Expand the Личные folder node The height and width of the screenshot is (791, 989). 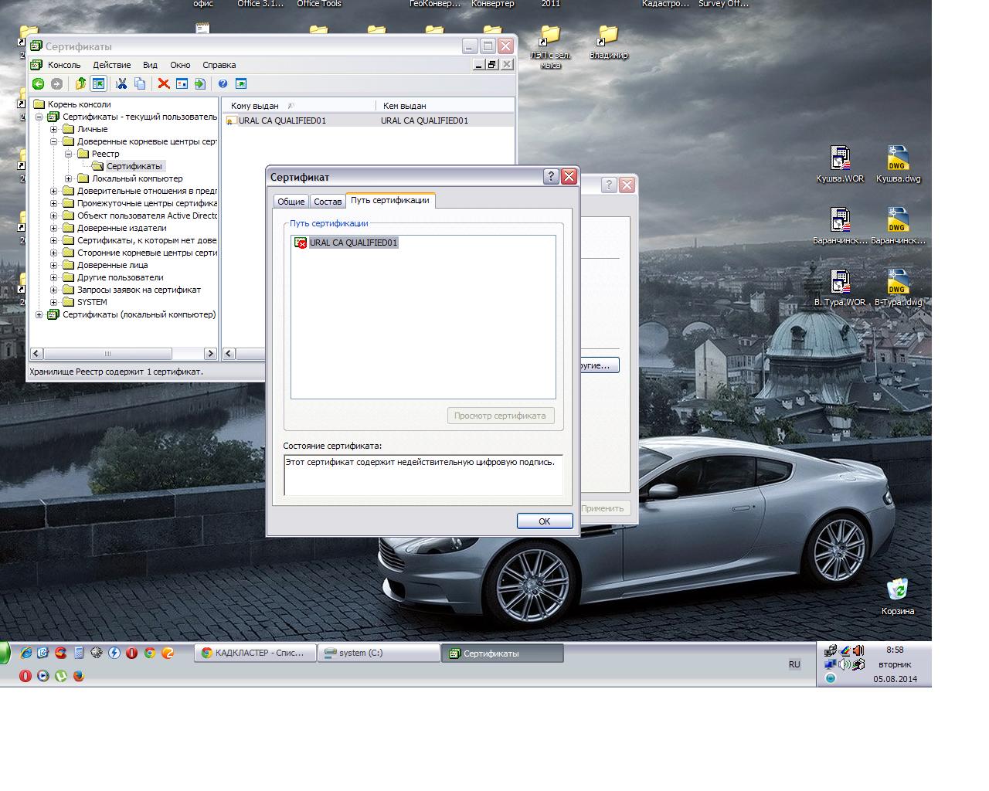point(54,129)
